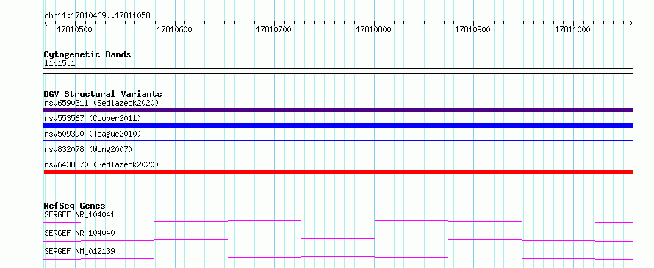
Task: Click ruler position 17810600
Action: click(x=174, y=30)
